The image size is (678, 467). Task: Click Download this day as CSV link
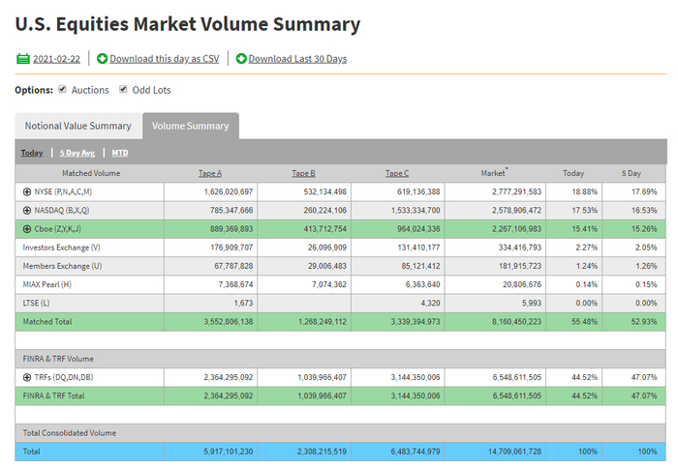[x=164, y=59]
